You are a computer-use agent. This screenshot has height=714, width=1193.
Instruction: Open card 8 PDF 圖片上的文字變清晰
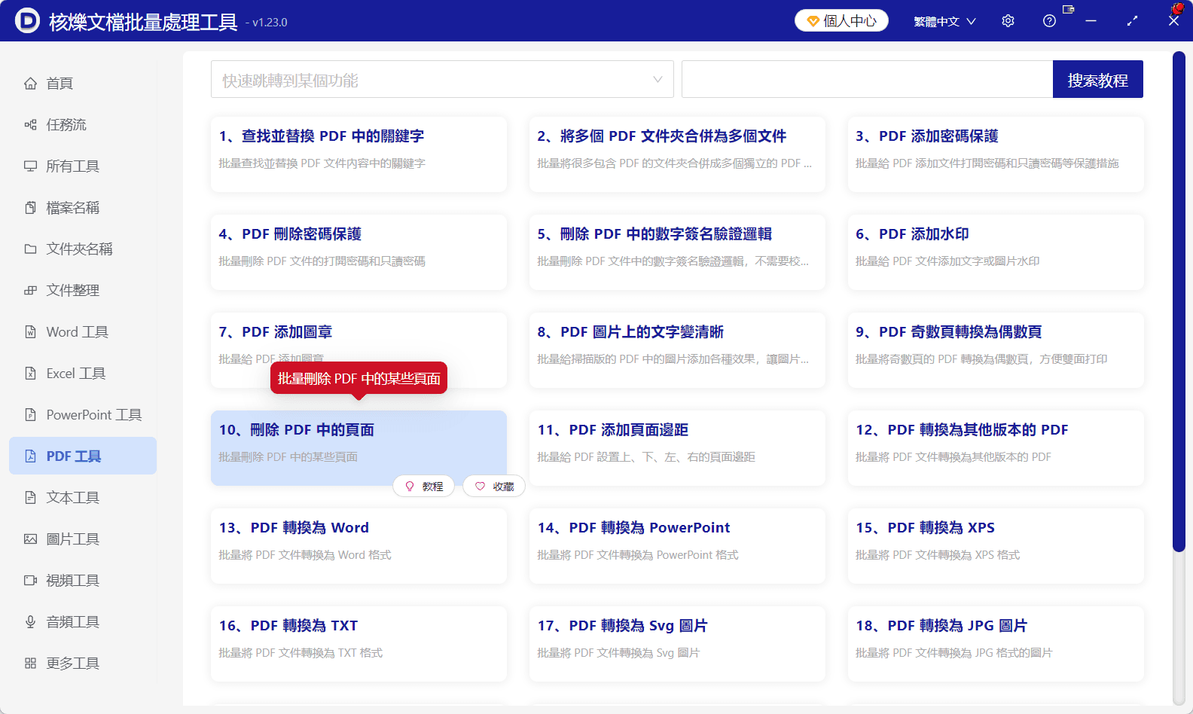tap(677, 350)
